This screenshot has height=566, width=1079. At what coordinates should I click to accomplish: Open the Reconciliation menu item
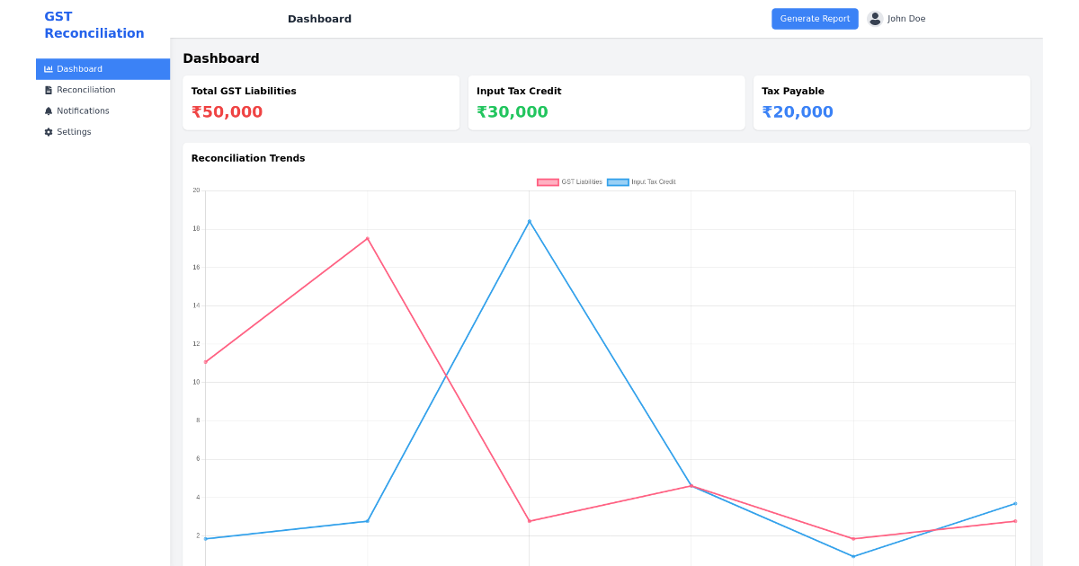pyautogui.click(x=85, y=90)
